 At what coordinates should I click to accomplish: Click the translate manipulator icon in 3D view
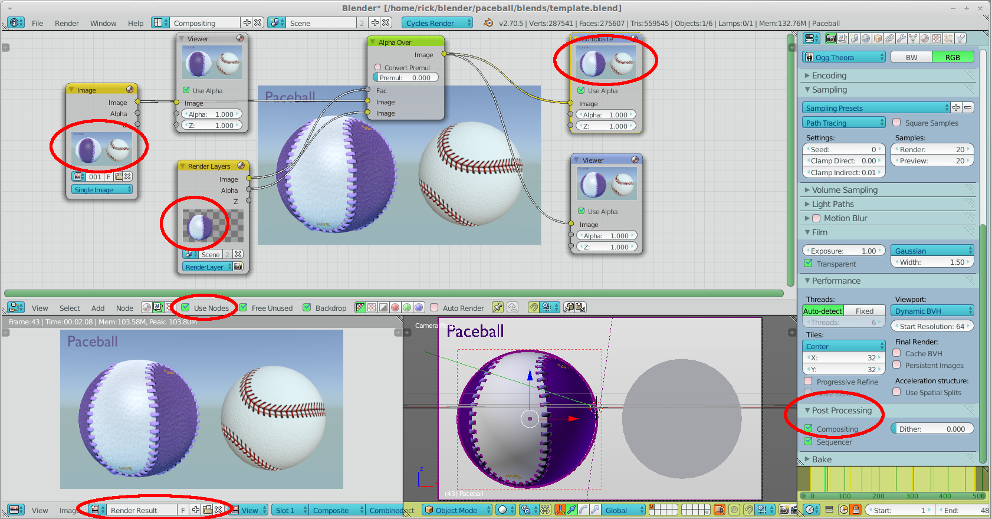pyautogui.click(x=571, y=510)
